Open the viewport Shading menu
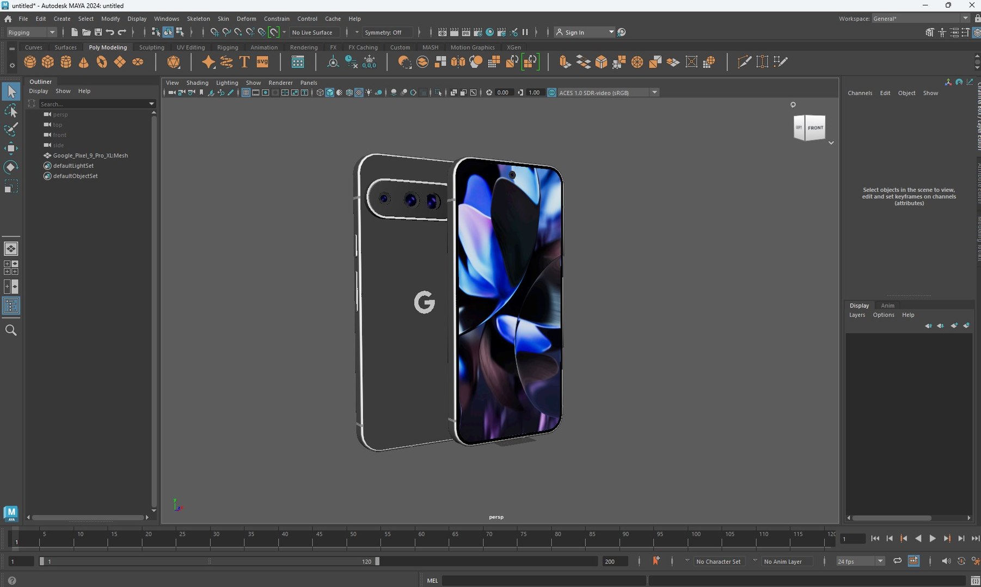Screen dimensions: 981x587 click(x=197, y=83)
